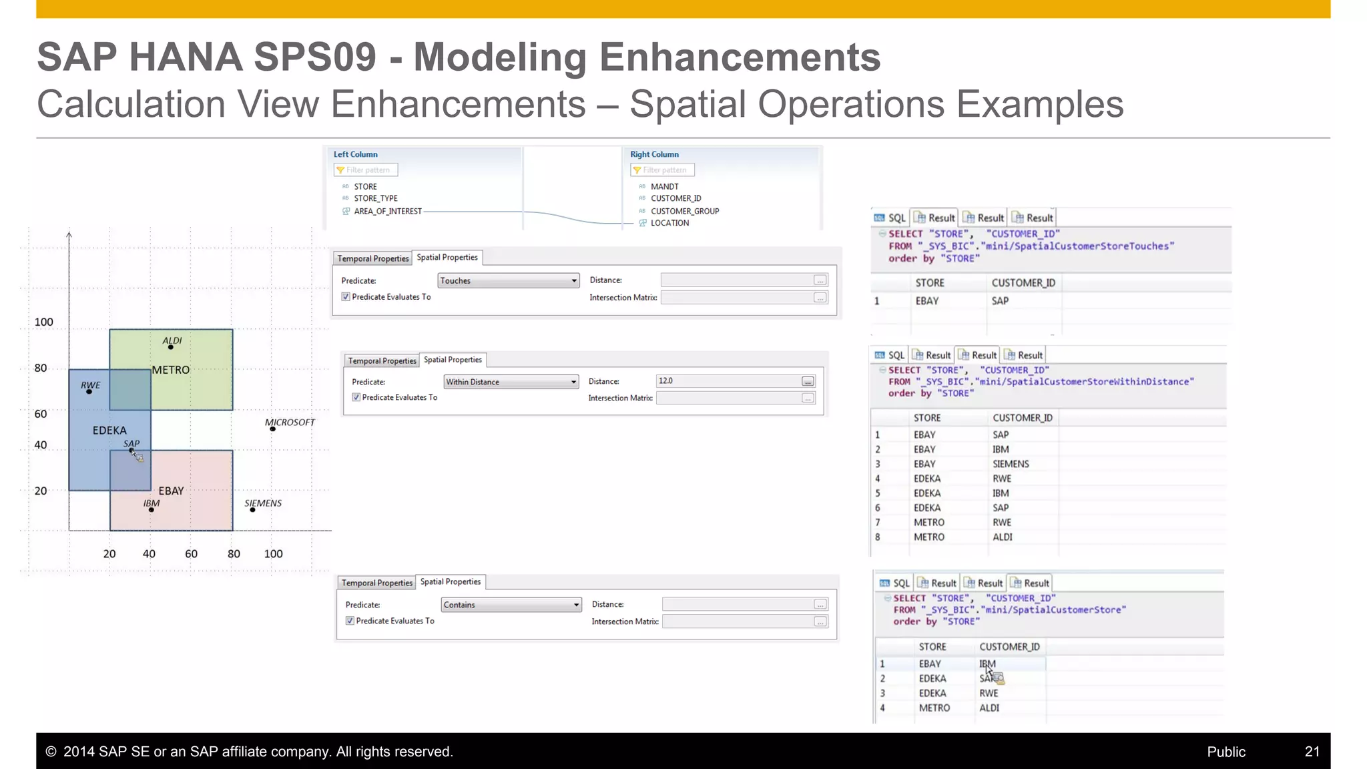
Task: Click browse button beside Intersection Matrix in Touches panel
Action: (x=820, y=298)
